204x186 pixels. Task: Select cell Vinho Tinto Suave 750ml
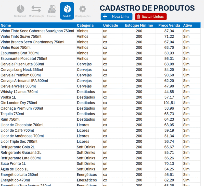[38, 36]
